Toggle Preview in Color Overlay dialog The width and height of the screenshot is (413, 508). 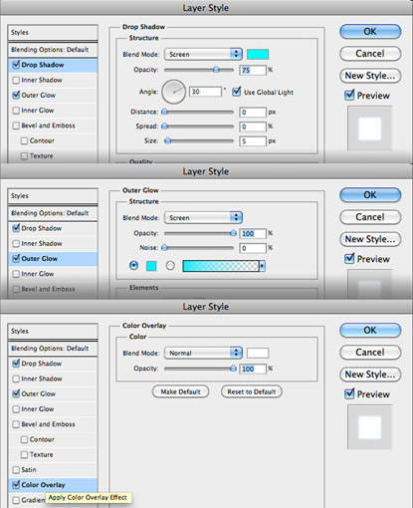(349, 394)
